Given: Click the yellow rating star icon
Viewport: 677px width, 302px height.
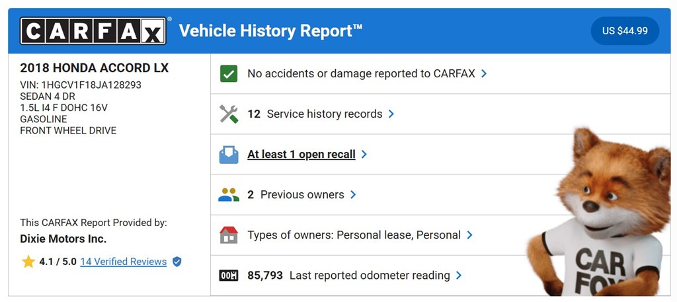Looking at the screenshot, I should pyautogui.click(x=28, y=262).
